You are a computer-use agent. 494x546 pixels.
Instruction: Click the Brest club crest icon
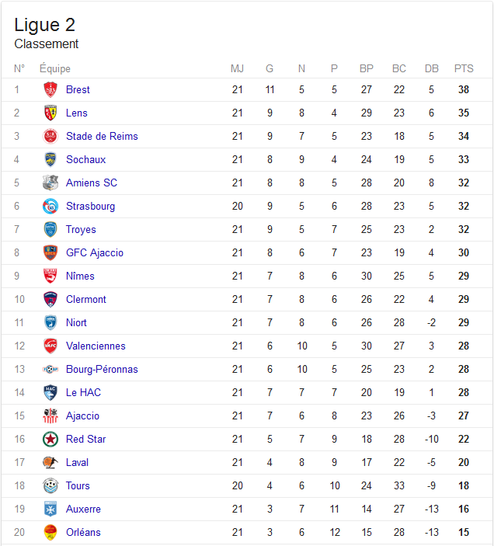pos(50,89)
